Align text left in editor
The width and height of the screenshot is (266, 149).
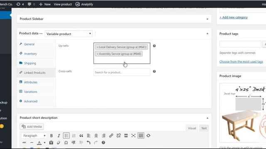[89, 136]
